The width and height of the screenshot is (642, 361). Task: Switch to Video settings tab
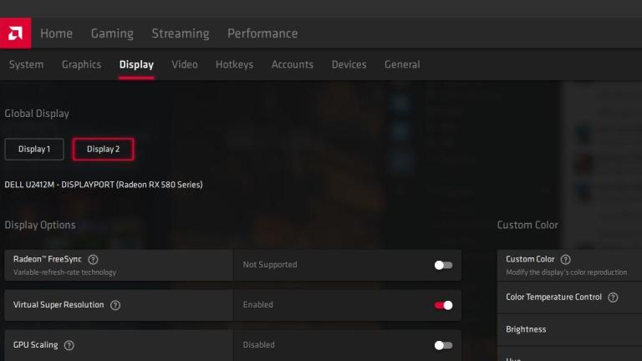(185, 64)
